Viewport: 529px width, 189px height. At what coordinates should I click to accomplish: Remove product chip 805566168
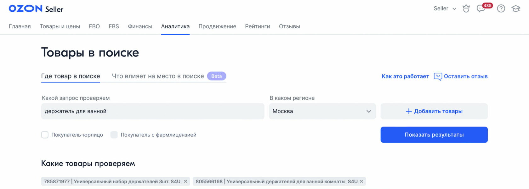(361, 181)
